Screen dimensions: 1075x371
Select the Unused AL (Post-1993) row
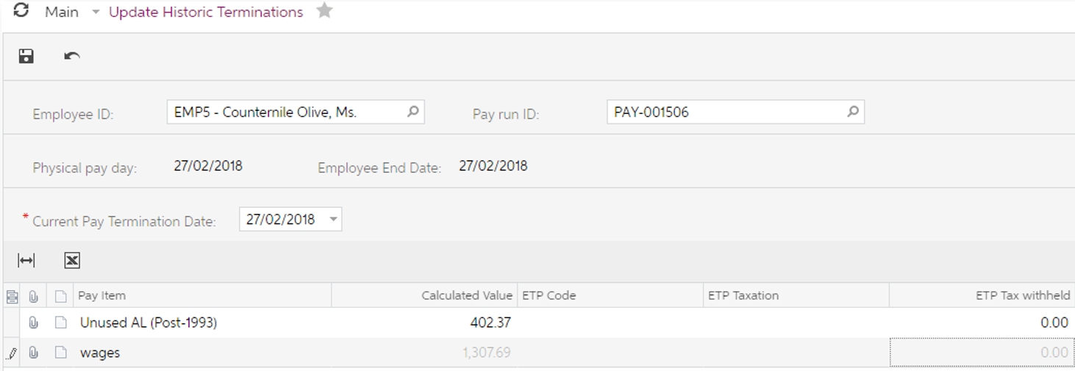(149, 323)
